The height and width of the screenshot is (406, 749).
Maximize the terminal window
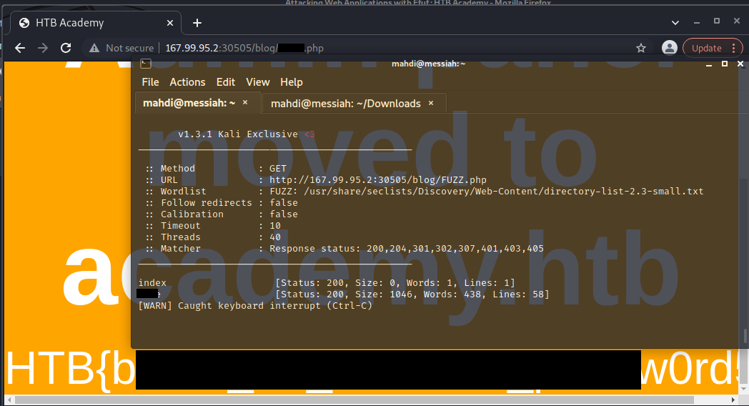[725, 64]
